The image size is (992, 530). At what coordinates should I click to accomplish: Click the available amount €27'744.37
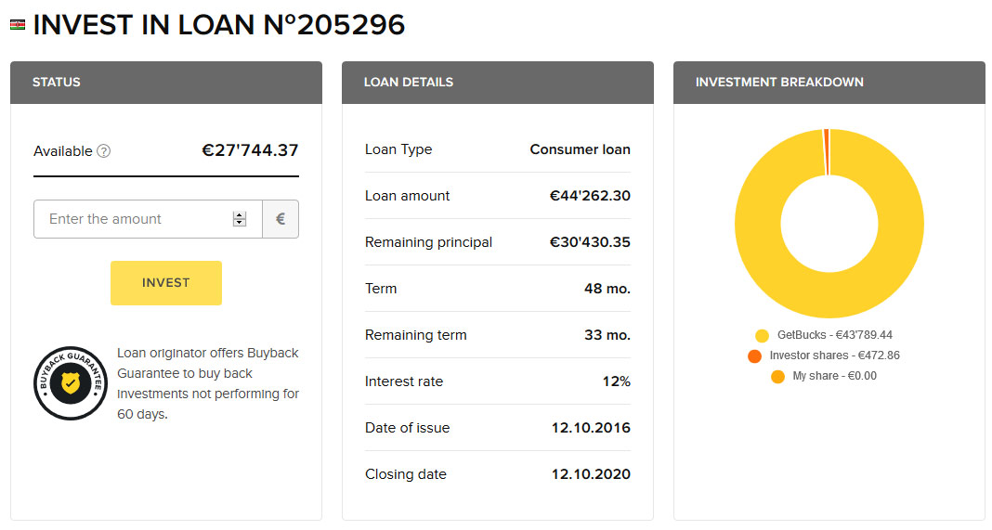click(251, 150)
